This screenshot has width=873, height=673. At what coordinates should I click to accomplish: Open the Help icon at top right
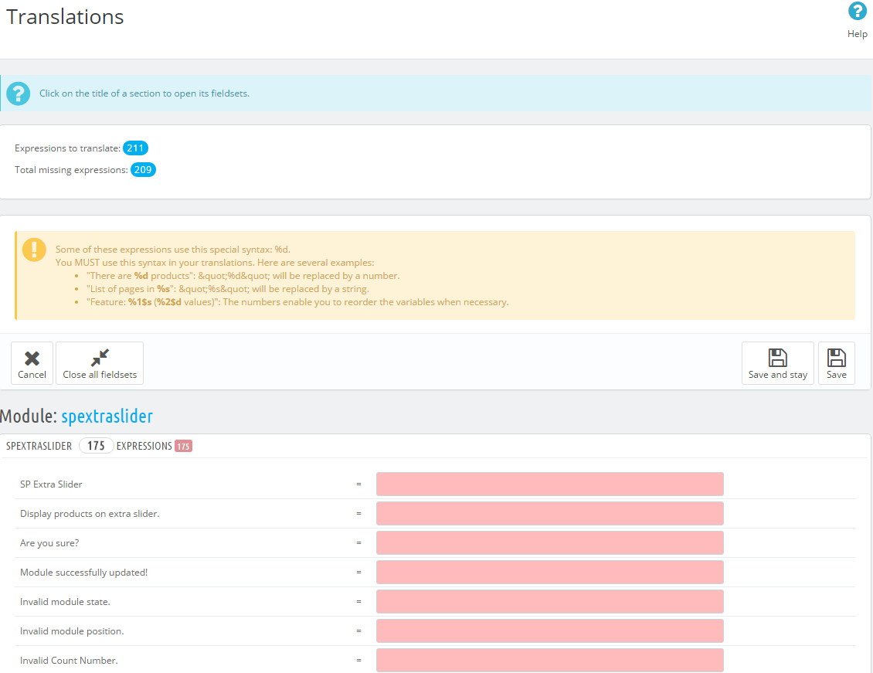click(857, 12)
